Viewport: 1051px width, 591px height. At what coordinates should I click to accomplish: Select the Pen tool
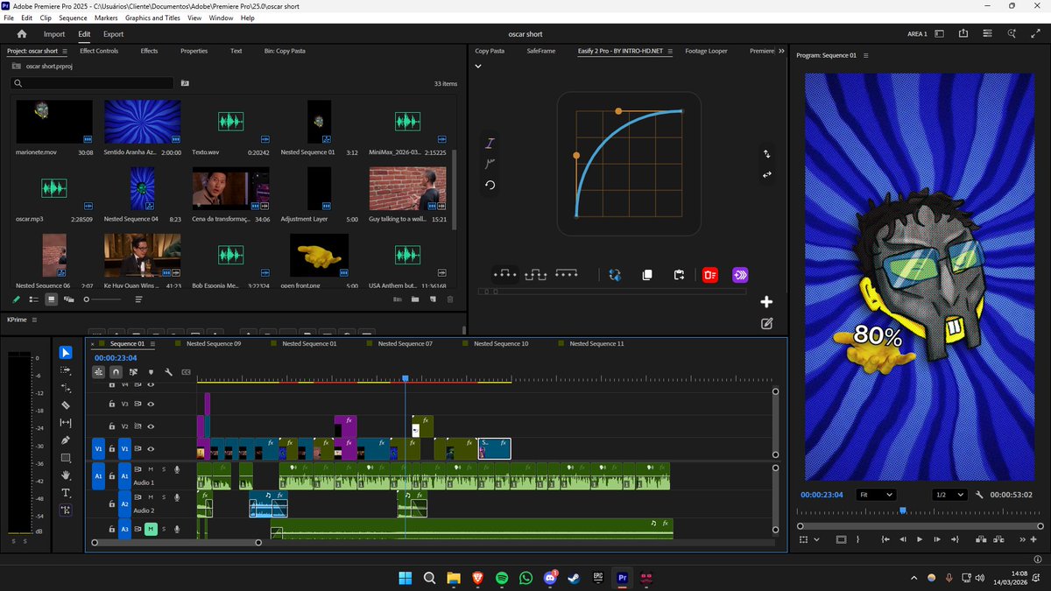(66, 440)
